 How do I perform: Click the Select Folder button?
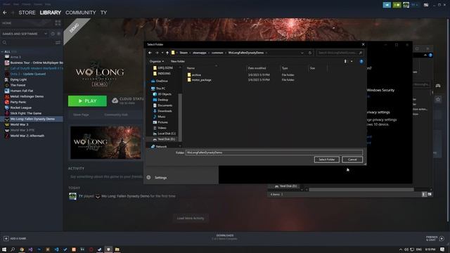pyautogui.click(x=326, y=160)
